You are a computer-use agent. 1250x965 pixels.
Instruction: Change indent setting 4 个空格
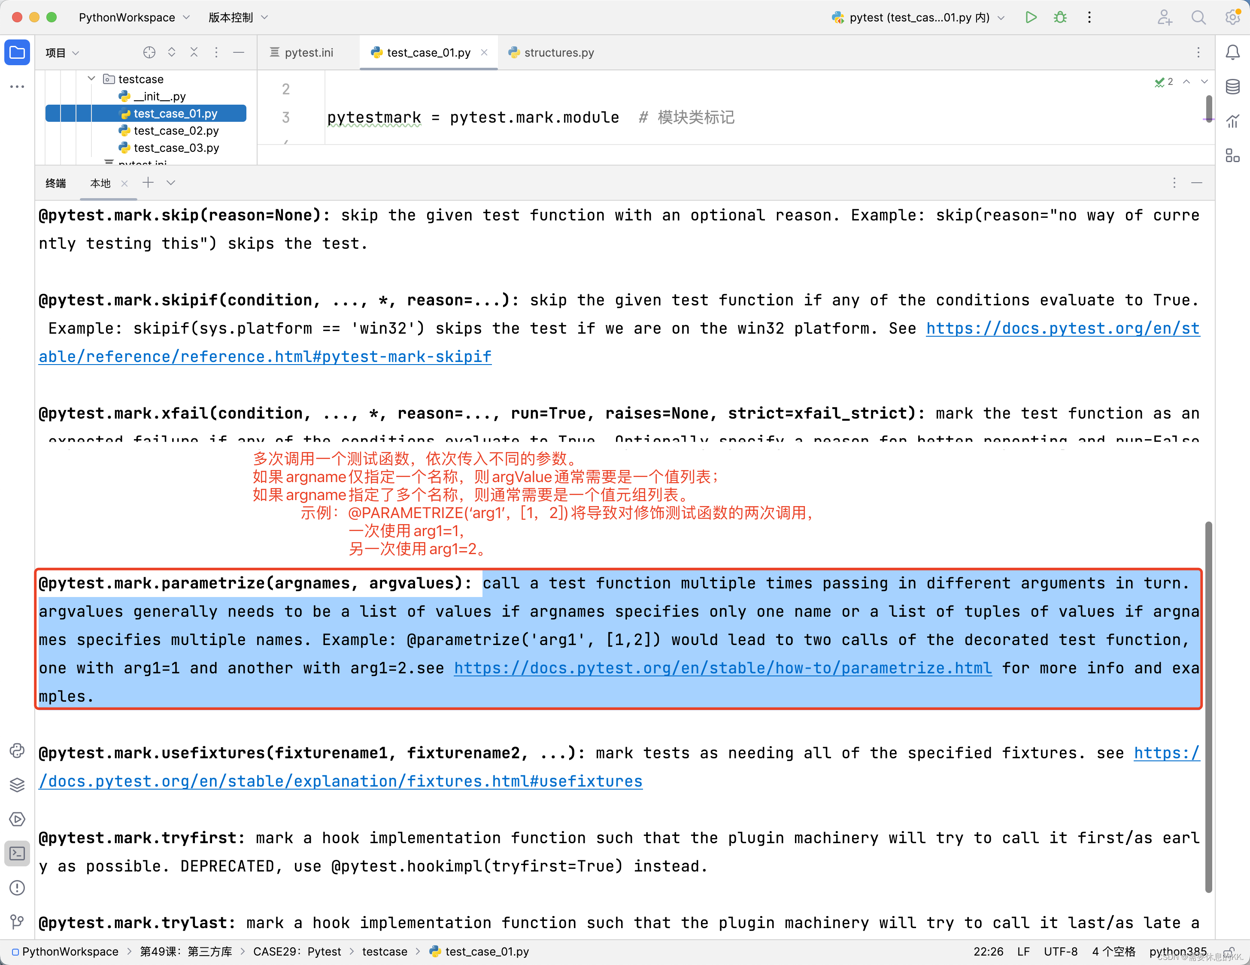(1113, 951)
